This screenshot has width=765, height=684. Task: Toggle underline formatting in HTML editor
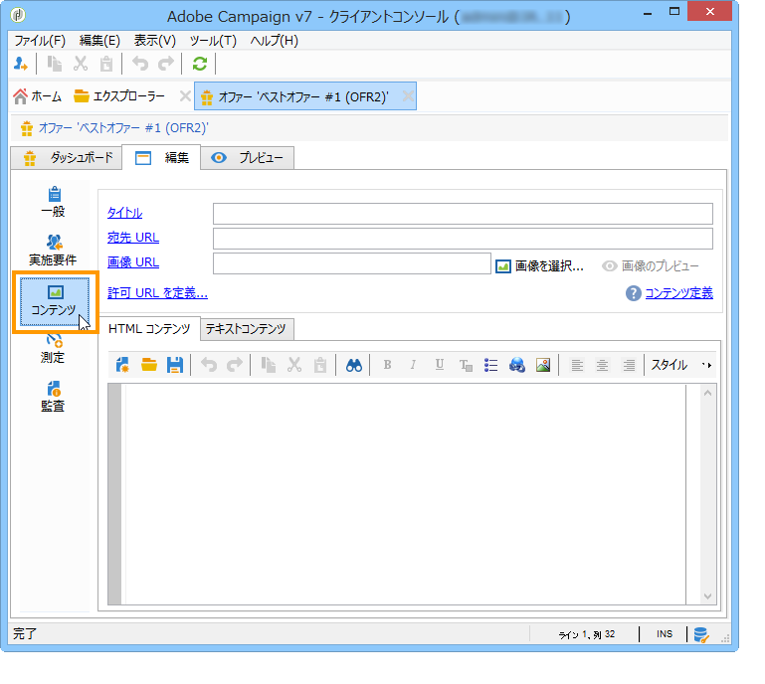click(x=440, y=365)
